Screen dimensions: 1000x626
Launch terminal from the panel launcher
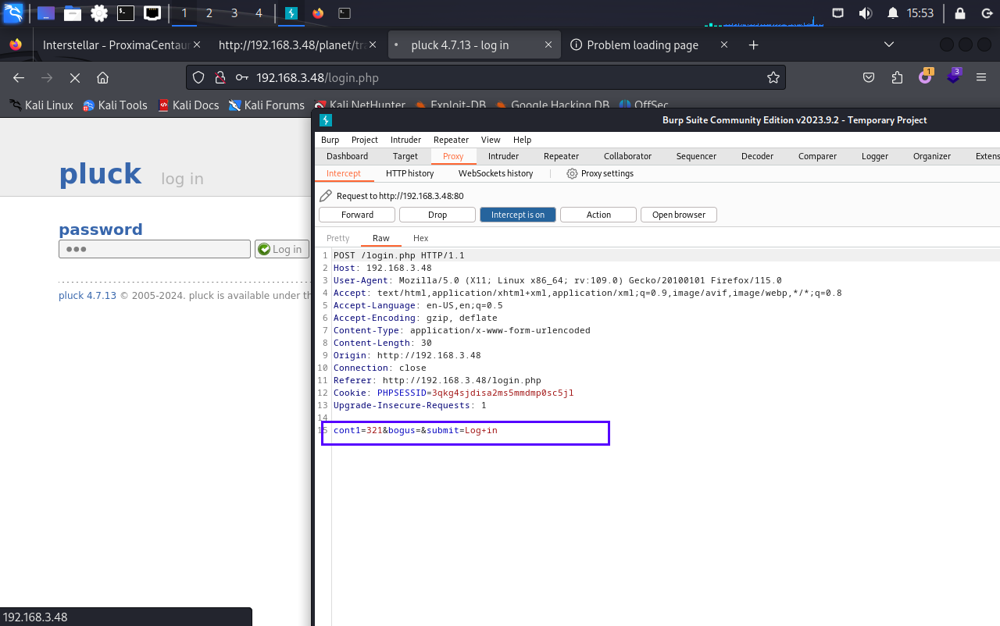point(126,13)
